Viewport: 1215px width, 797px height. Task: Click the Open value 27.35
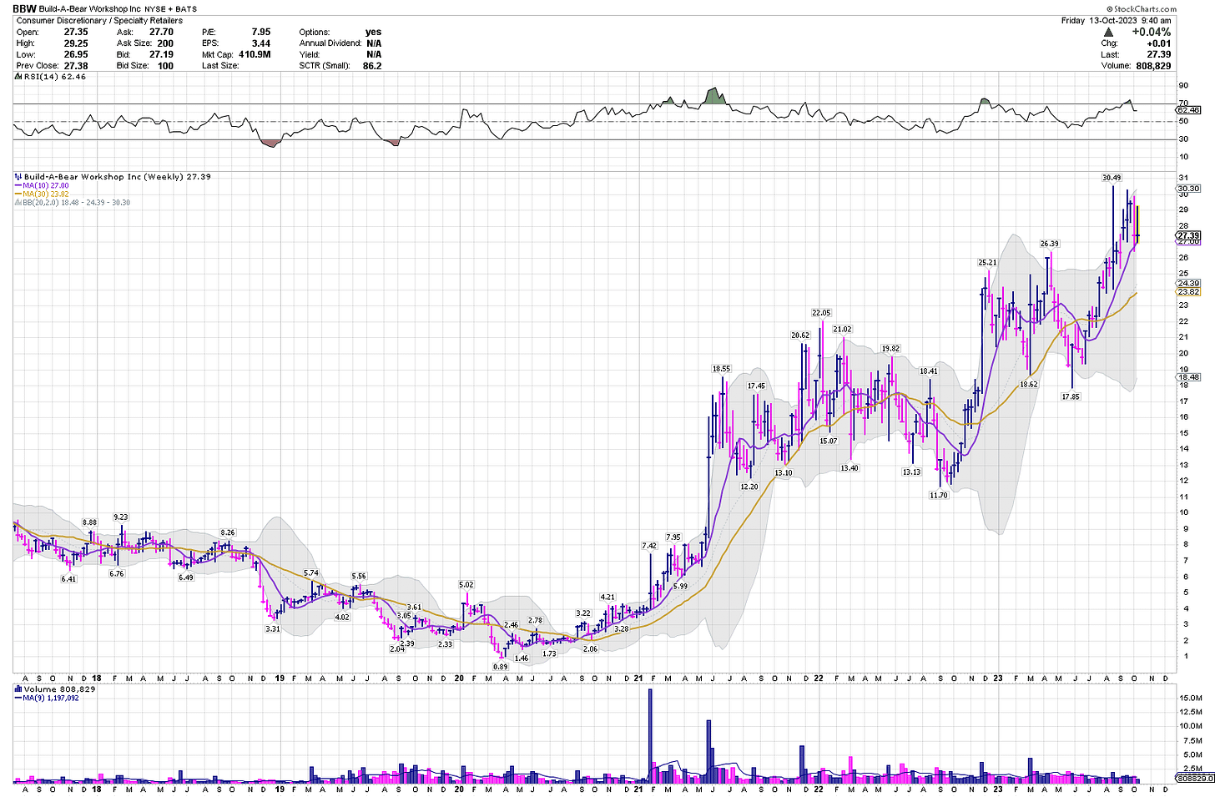[76, 33]
